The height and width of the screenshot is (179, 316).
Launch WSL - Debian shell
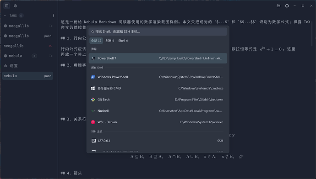pyautogui.click(x=158, y=122)
